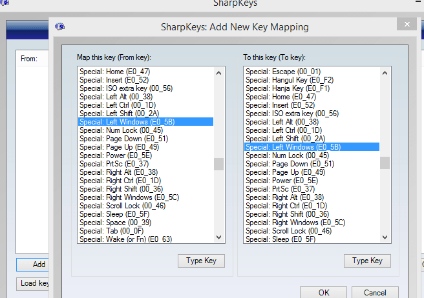Select ISO extra key in From key list
Viewport: 424px width, 298px height.
[x=145, y=88]
